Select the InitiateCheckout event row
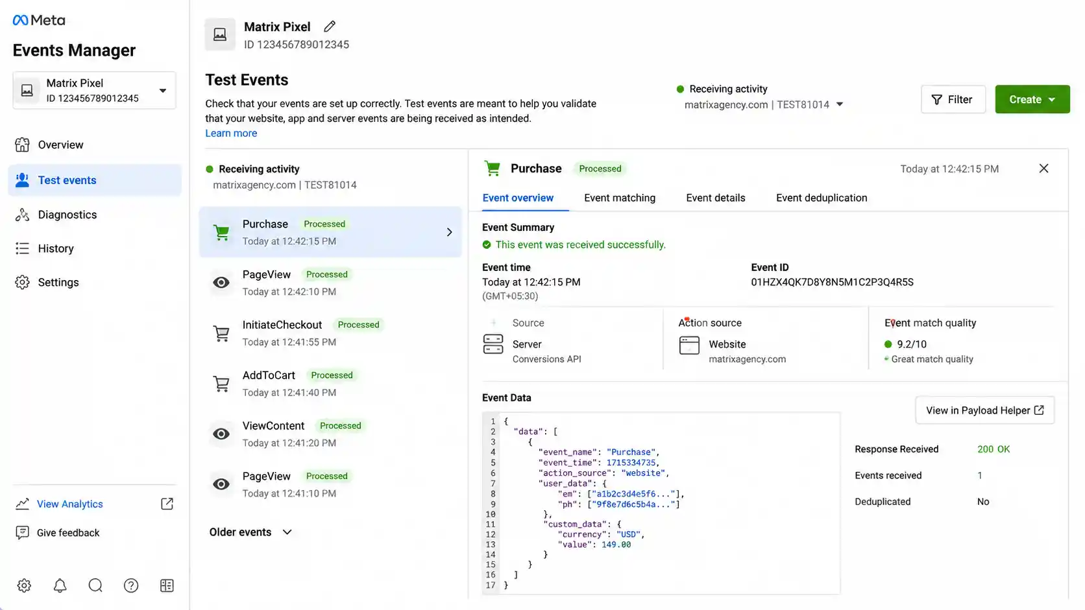Screen dimensions: 1085x610 pyautogui.click(x=330, y=333)
